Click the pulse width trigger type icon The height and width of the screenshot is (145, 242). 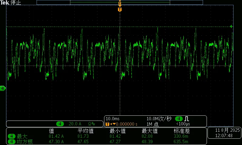(187, 119)
